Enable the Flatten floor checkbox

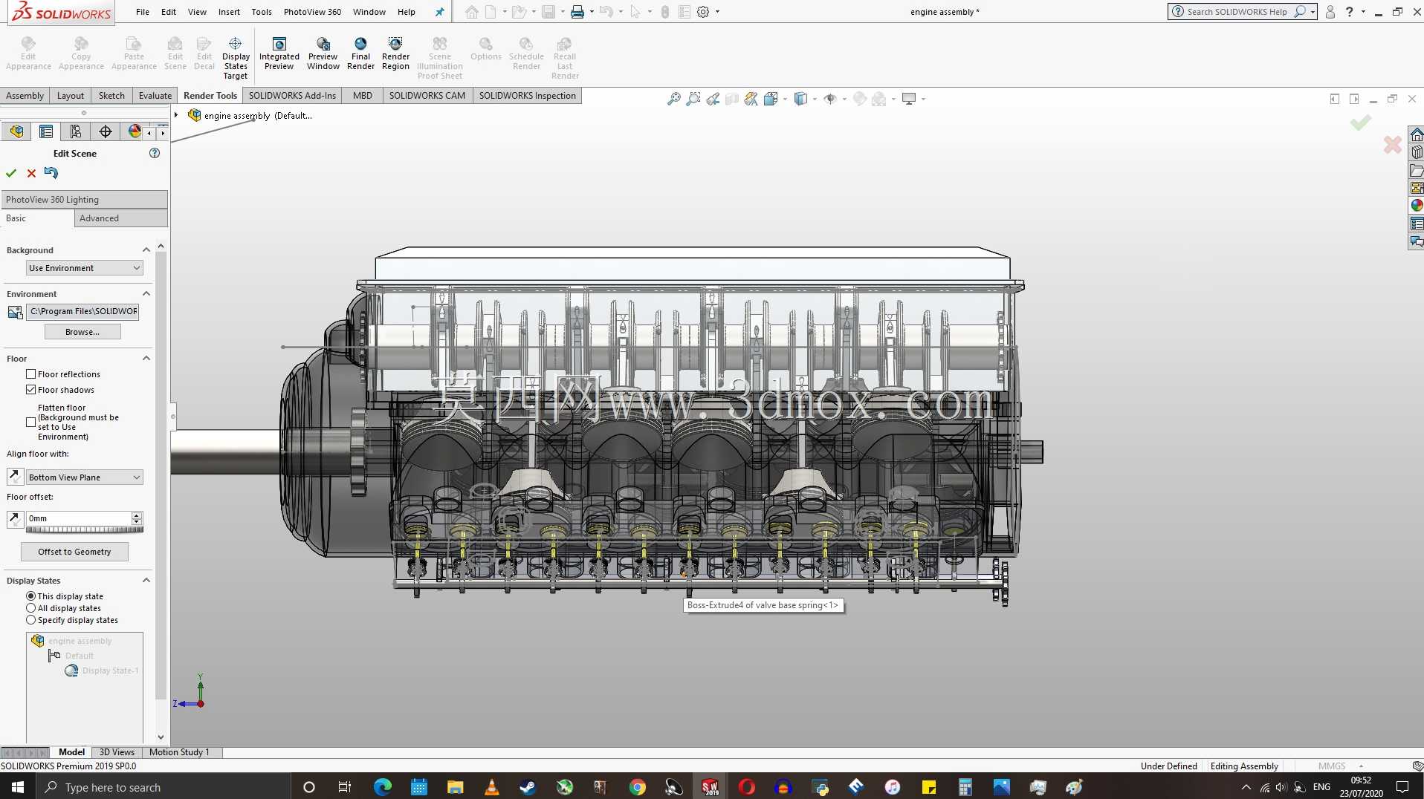(31, 422)
